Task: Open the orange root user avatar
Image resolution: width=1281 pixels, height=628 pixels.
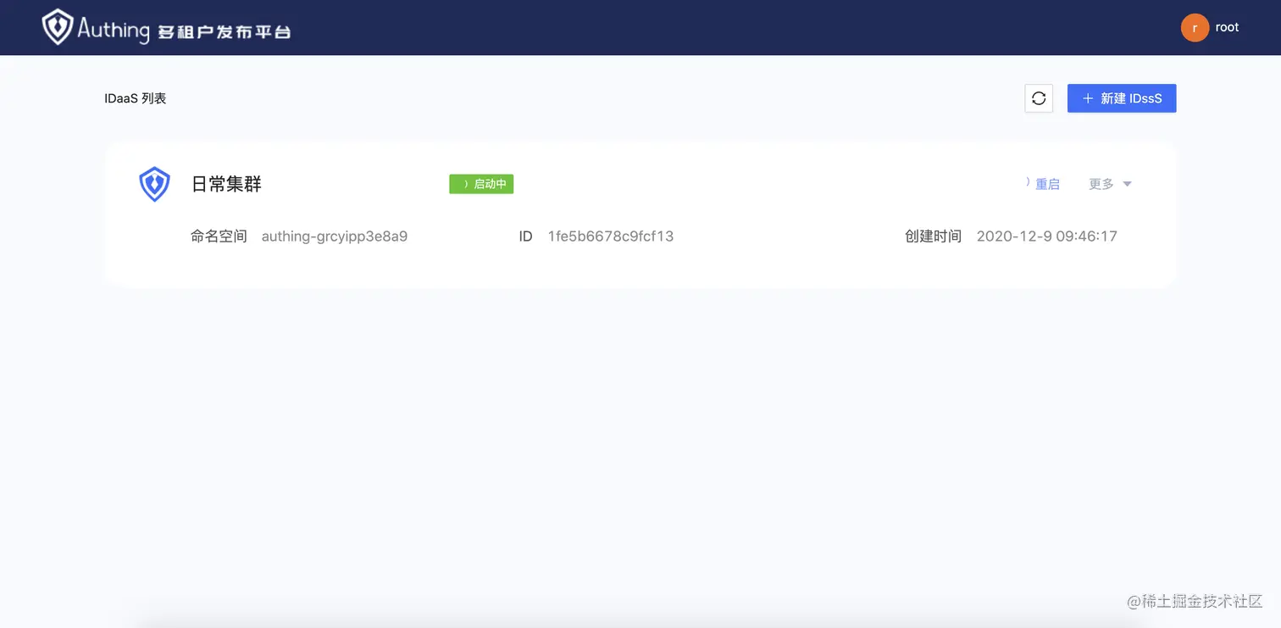Action: (x=1195, y=28)
